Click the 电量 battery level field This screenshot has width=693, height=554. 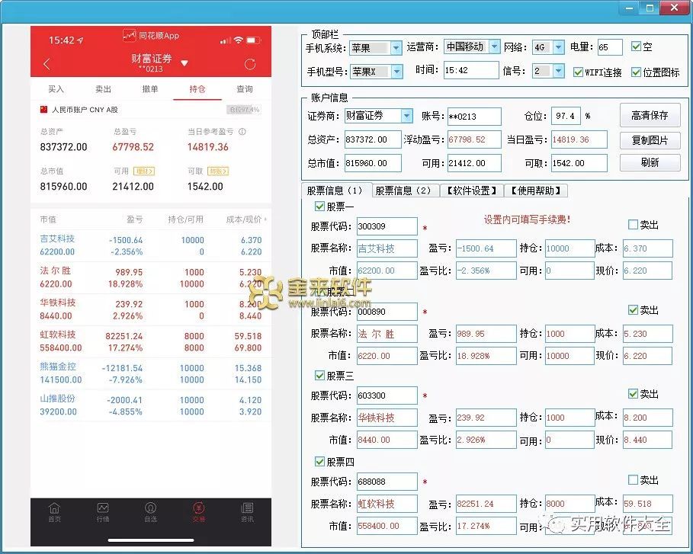(x=610, y=46)
